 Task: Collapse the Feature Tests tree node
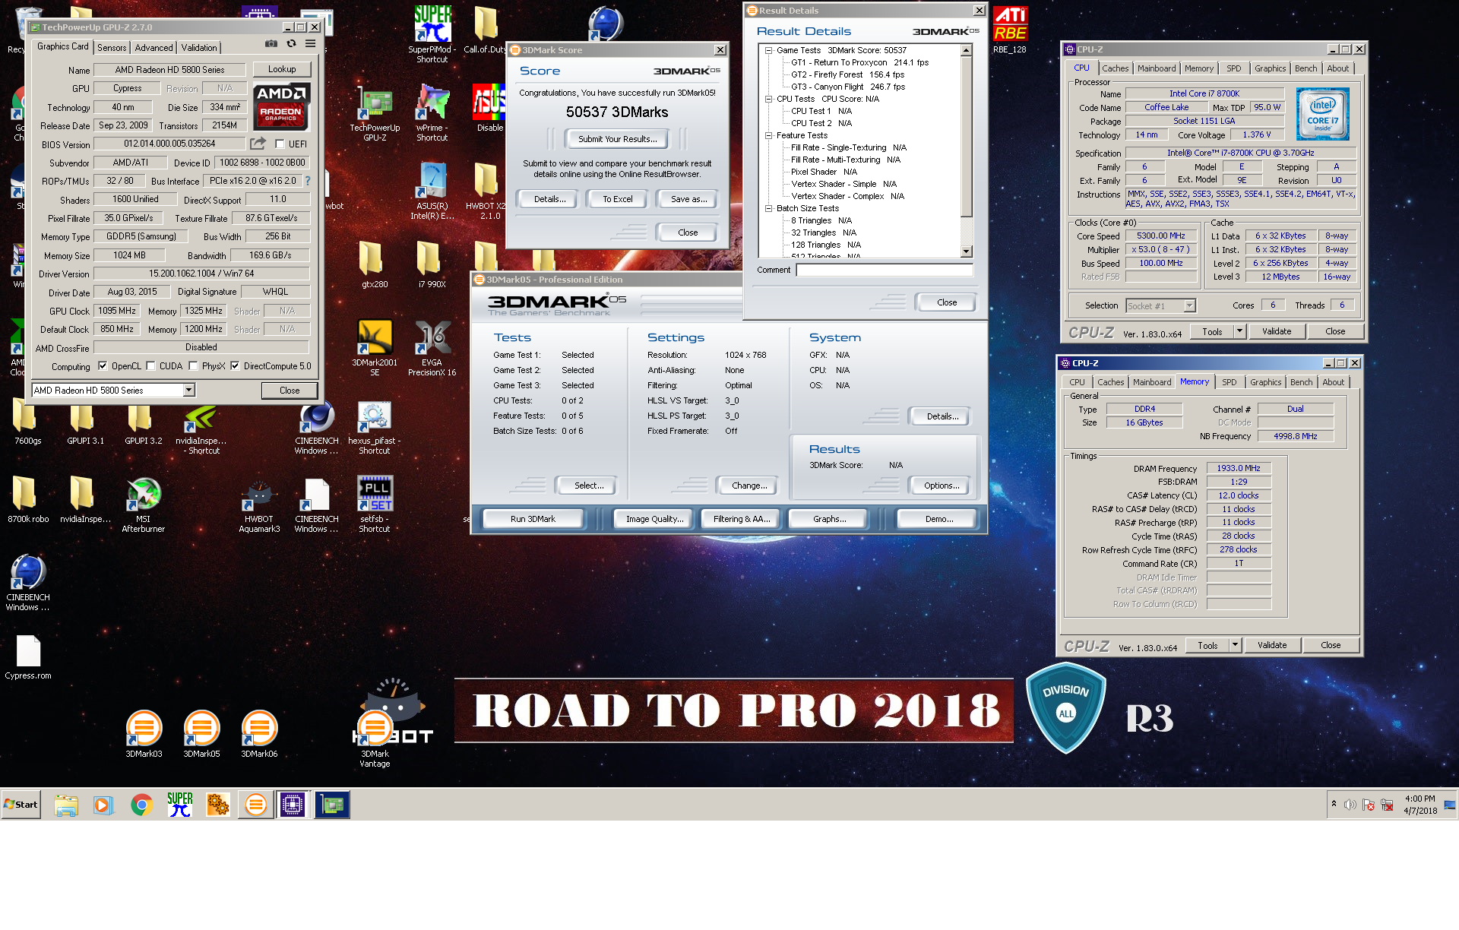(x=768, y=135)
